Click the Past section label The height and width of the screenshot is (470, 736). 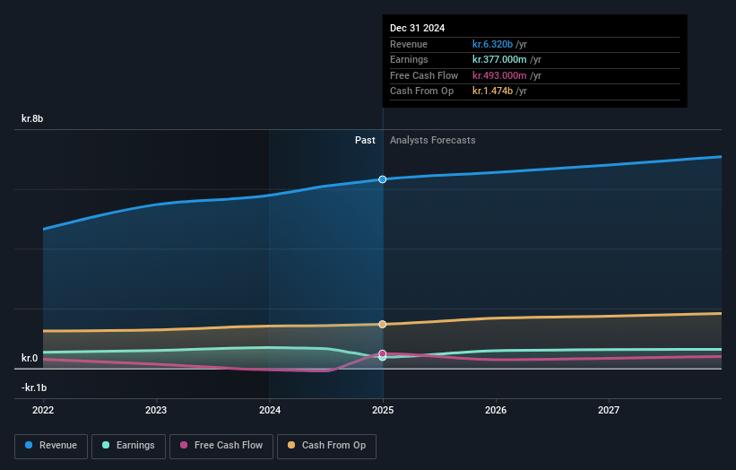365,141
